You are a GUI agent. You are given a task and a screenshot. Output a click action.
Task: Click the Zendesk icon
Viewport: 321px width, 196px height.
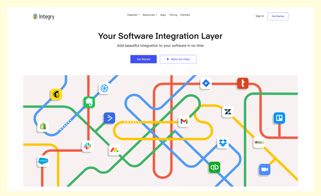pyautogui.click(x=228, y=112)
